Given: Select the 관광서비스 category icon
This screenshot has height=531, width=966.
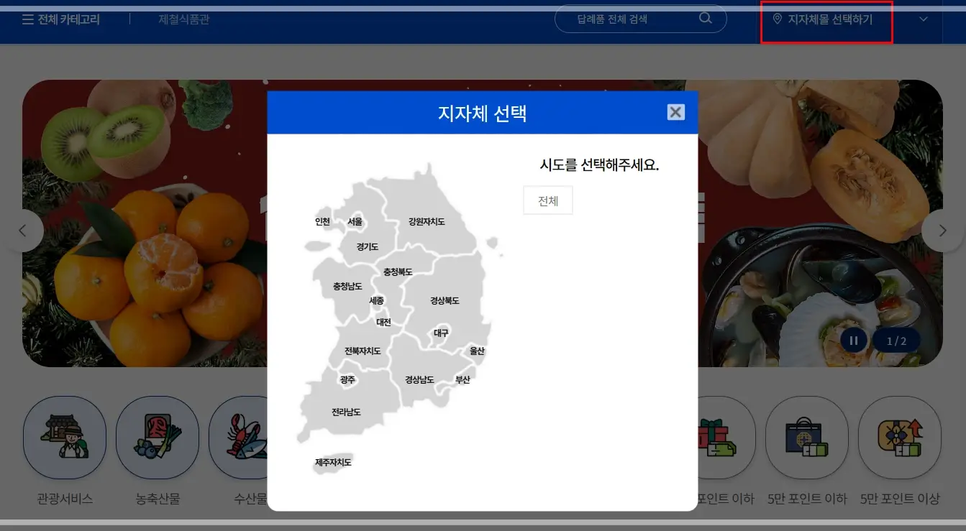Looking at the screenshot, I should (65, 438).
